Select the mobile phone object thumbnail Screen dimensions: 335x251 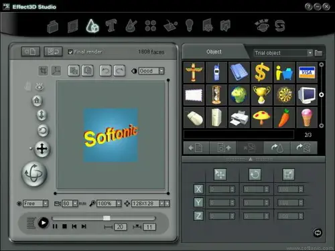tap(216, 72)
